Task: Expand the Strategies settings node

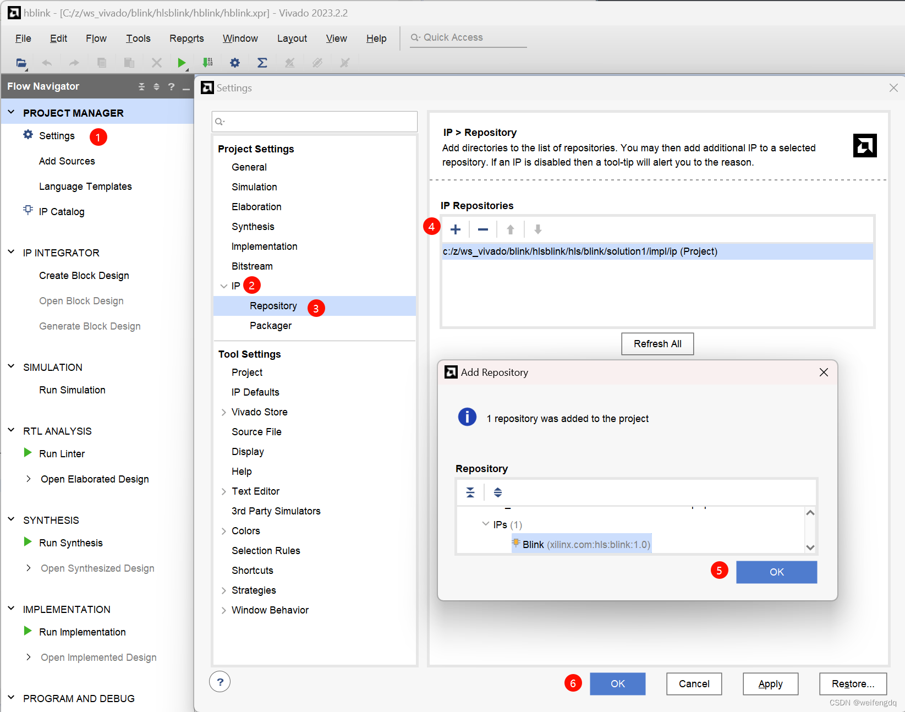Action: tap(223, 590)
